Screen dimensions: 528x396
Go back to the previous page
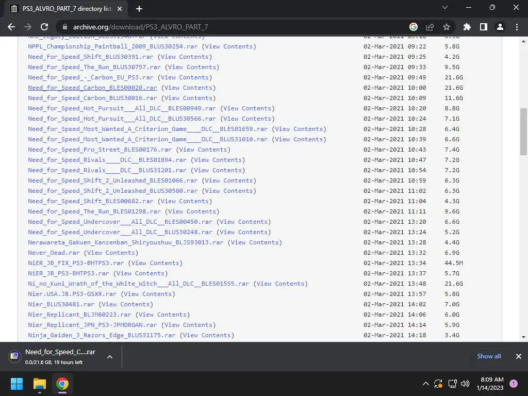point(11,27)
